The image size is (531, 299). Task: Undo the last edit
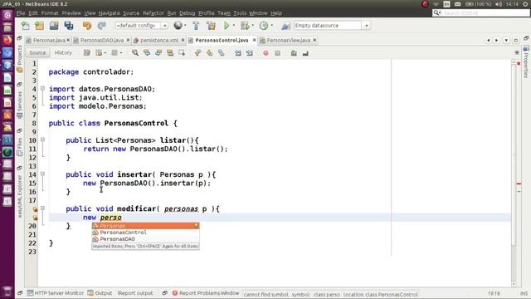(x=87, y=26)
